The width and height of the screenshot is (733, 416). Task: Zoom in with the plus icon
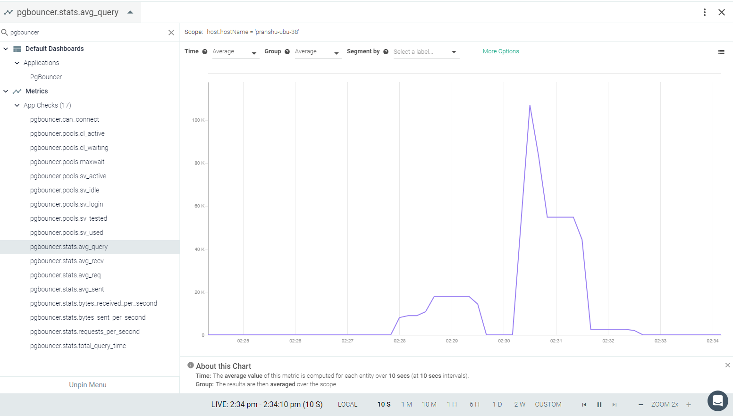click(689, 405)
